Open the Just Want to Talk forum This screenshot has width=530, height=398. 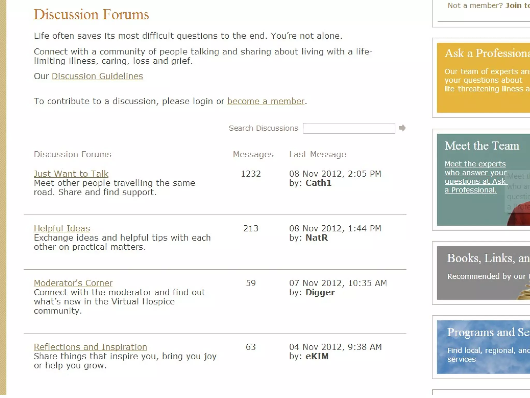[71, 174]
